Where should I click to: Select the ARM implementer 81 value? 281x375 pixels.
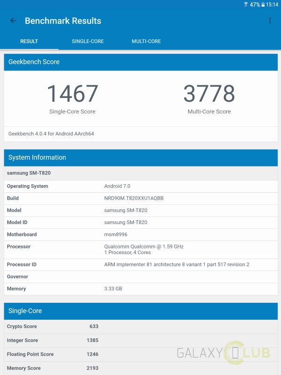(177, 264)
